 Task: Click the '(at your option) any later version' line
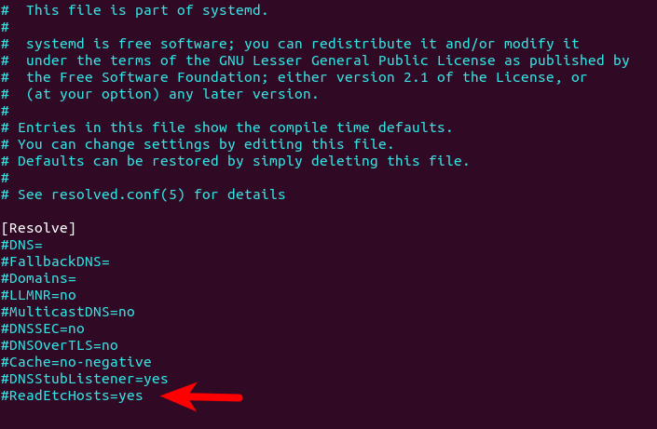(171, 94)
